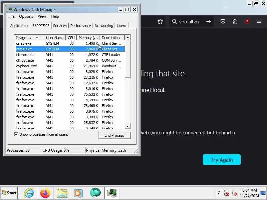Switch to Firefox in the taskbar
267x200 pixels.
pos(45,193)
